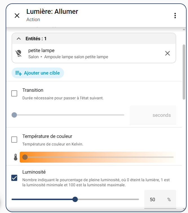Open the three-dot overflow menu
The image size is (188, 213).
click(175, 15)
